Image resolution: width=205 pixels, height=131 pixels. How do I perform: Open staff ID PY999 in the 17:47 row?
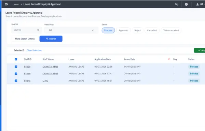[x=27, y=74]
